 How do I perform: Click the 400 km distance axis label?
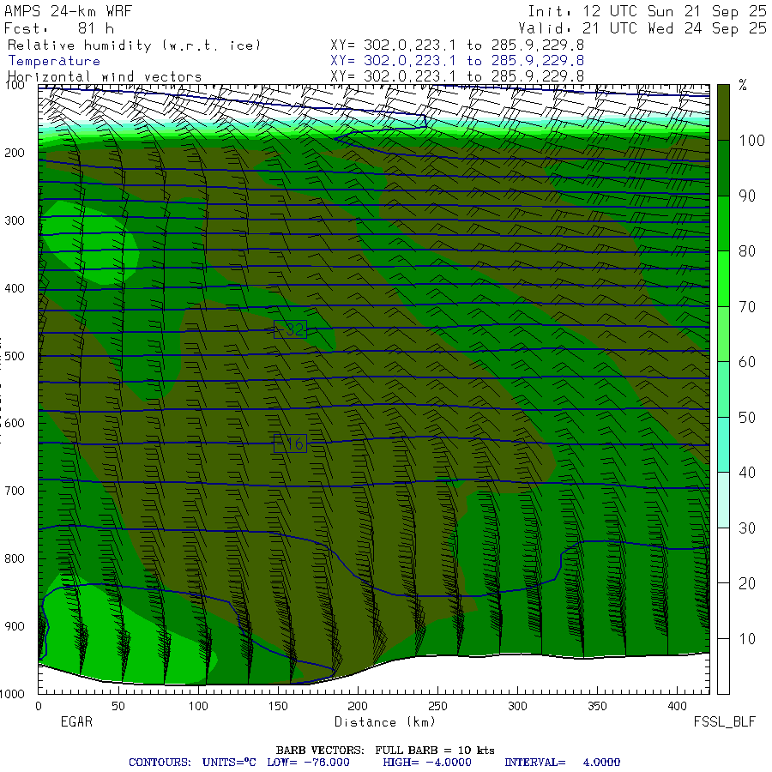[x=677, y=706]
